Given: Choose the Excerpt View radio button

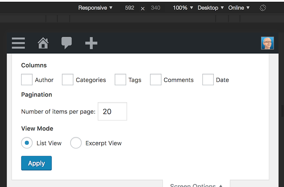Looking at the screenshot, I should (x=76, y=143).
